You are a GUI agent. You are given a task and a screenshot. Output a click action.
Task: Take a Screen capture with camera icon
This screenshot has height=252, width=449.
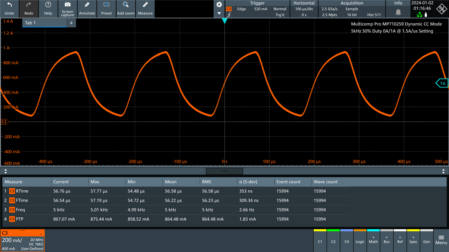[x=68, y=5]
